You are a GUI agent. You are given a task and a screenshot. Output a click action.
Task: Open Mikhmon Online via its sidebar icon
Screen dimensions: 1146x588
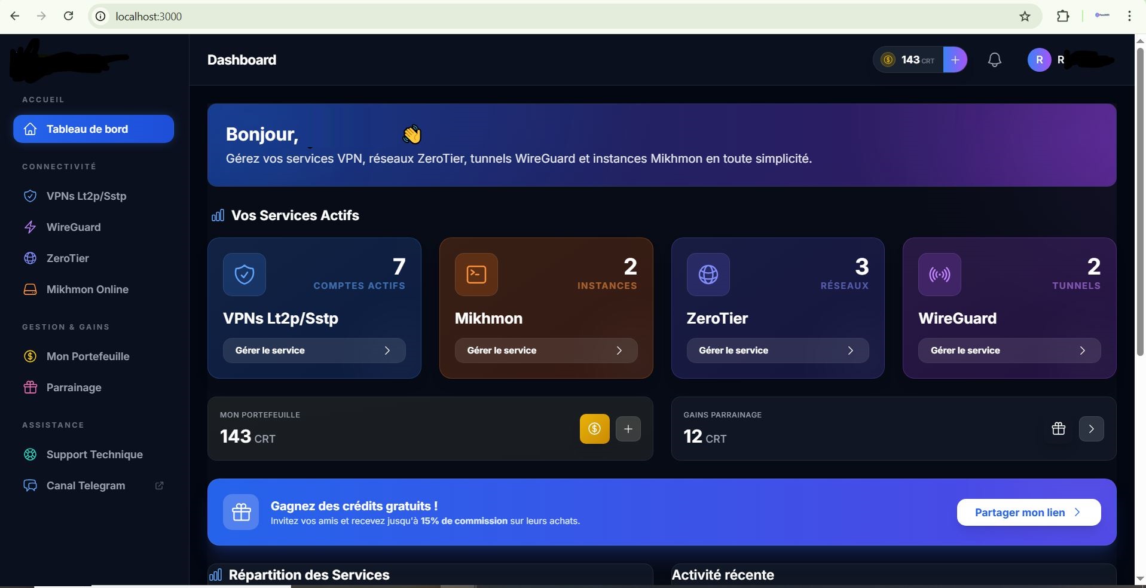(x=30, y=290)
